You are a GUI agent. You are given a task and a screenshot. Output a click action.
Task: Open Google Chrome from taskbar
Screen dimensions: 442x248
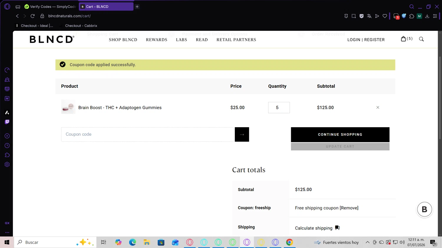point(290,242)
